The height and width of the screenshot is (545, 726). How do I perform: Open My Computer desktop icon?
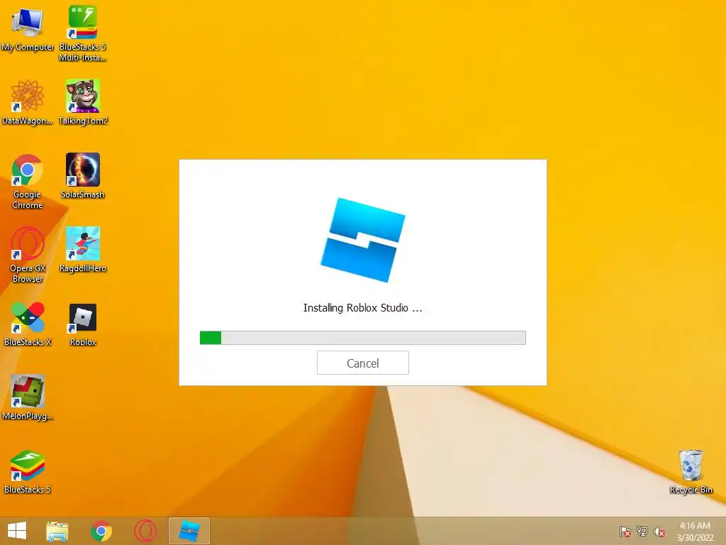pyautogui.click(x=28, y=28)
